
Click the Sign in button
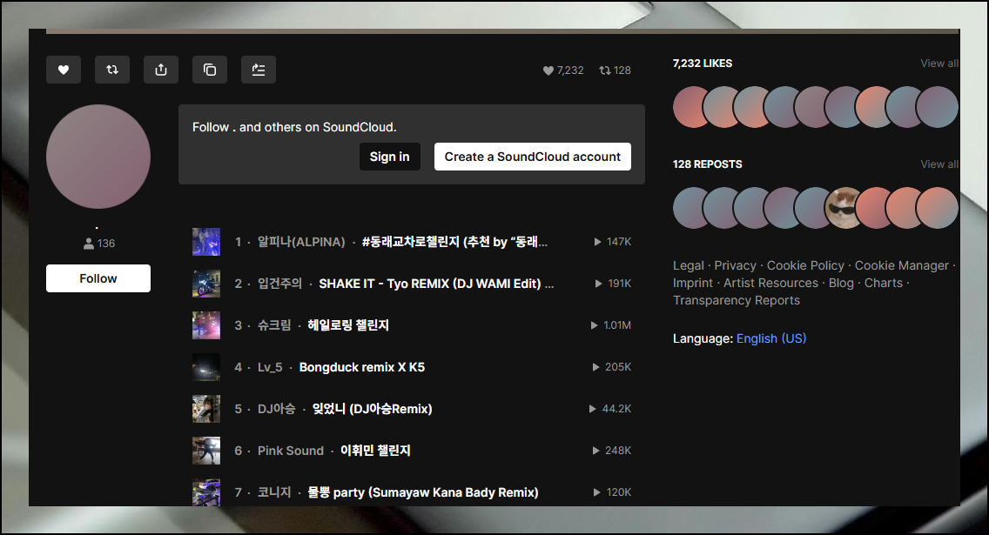390,157
